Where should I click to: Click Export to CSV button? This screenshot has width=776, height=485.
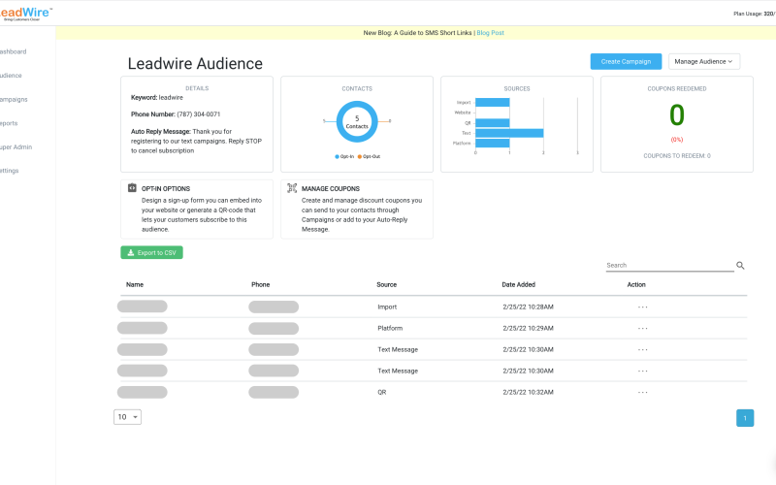(x=151, y=252)
